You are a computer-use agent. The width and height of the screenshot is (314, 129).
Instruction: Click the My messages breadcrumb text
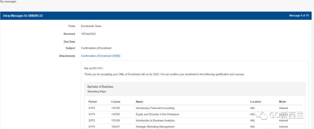[x=8, y=2]
